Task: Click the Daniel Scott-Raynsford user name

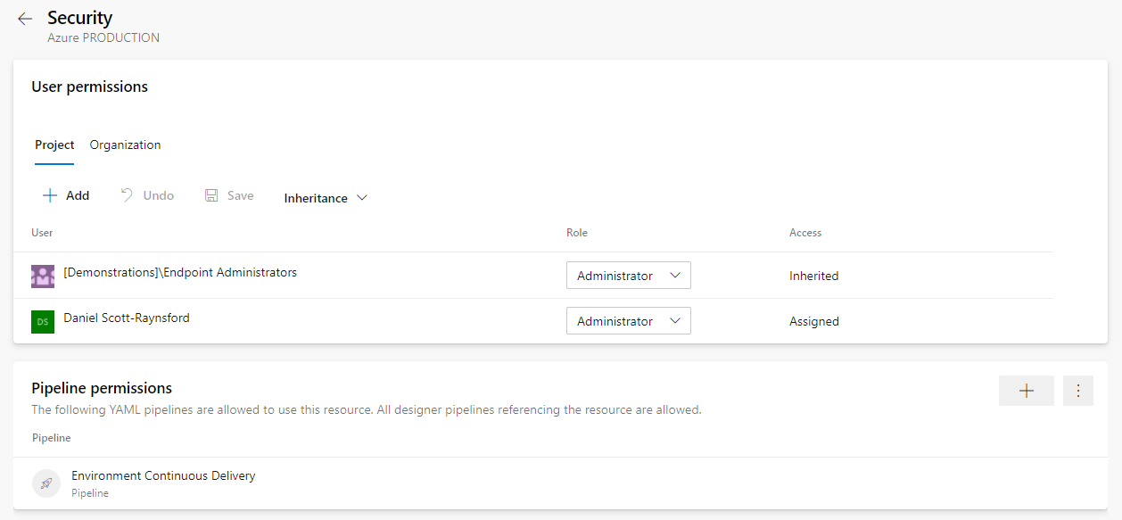Action: point(127,318)
